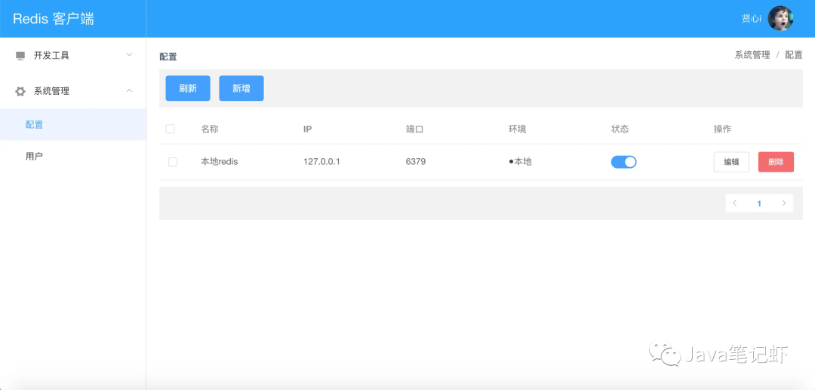
Task: Tick the checkbox for the 本地redis row
Action: 173,162
